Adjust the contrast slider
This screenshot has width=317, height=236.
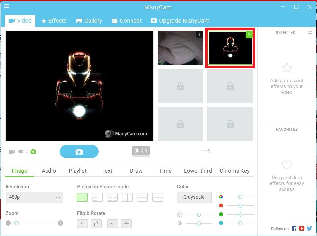click(199, 223)
